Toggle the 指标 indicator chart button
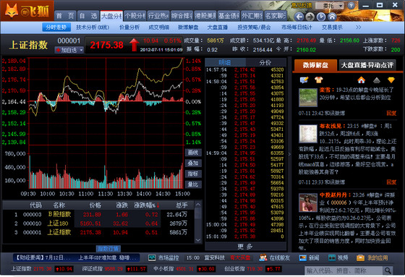This screenshot has width=405, height=277. [x=193, y=174]
